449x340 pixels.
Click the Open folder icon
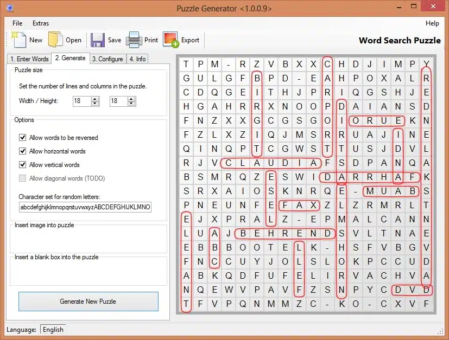(56, 40)
